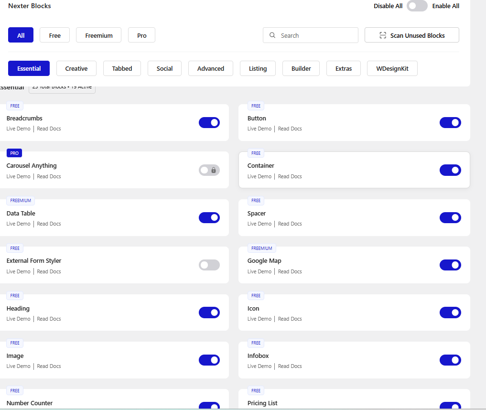Disable the Google Map block
This screenshot has height=410, width=486.
point(450,265)
